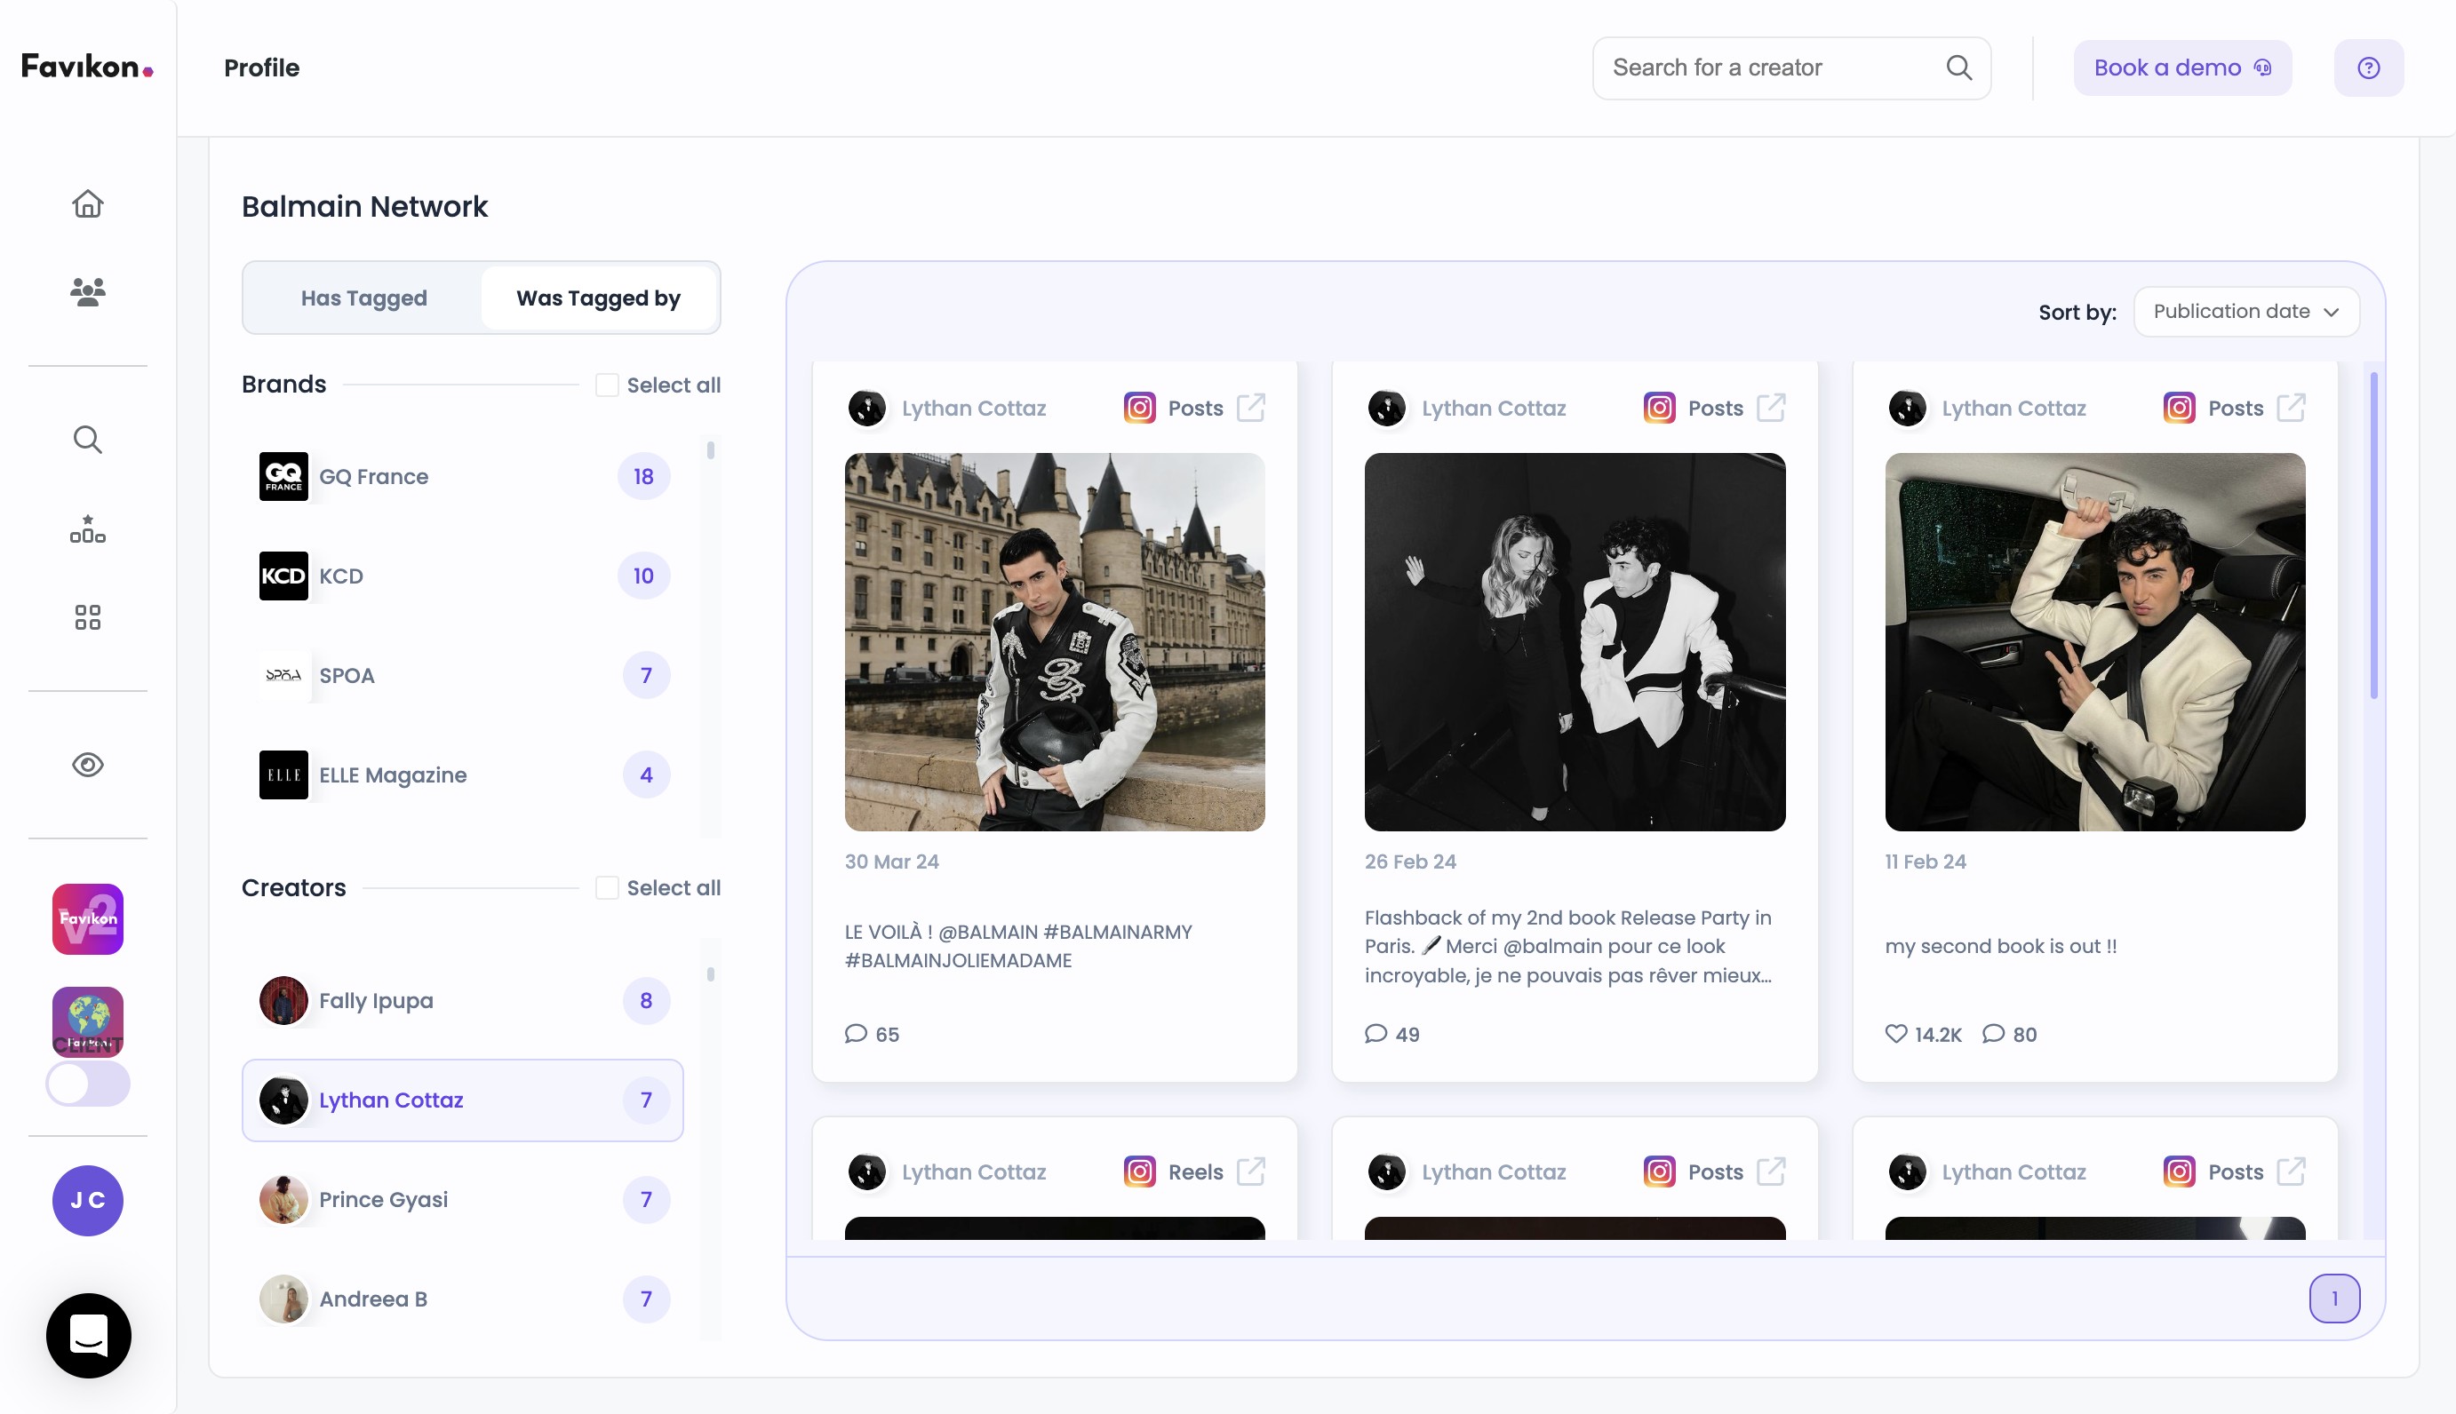Click the posts panel vertical scrollbar

[2373, 534]
